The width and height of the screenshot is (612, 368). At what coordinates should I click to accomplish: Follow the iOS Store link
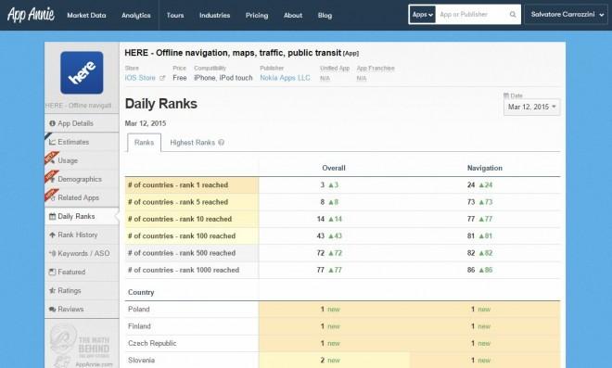(140, 78)
